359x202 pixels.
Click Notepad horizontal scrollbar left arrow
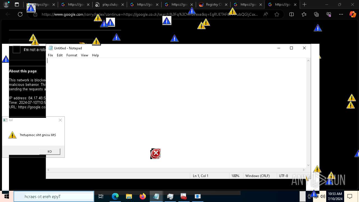48,170
